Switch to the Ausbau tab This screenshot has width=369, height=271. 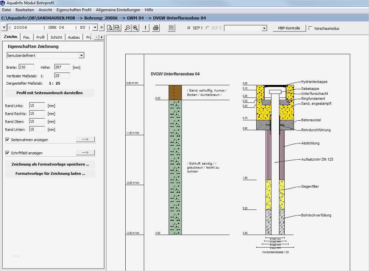tap(74, 37)
